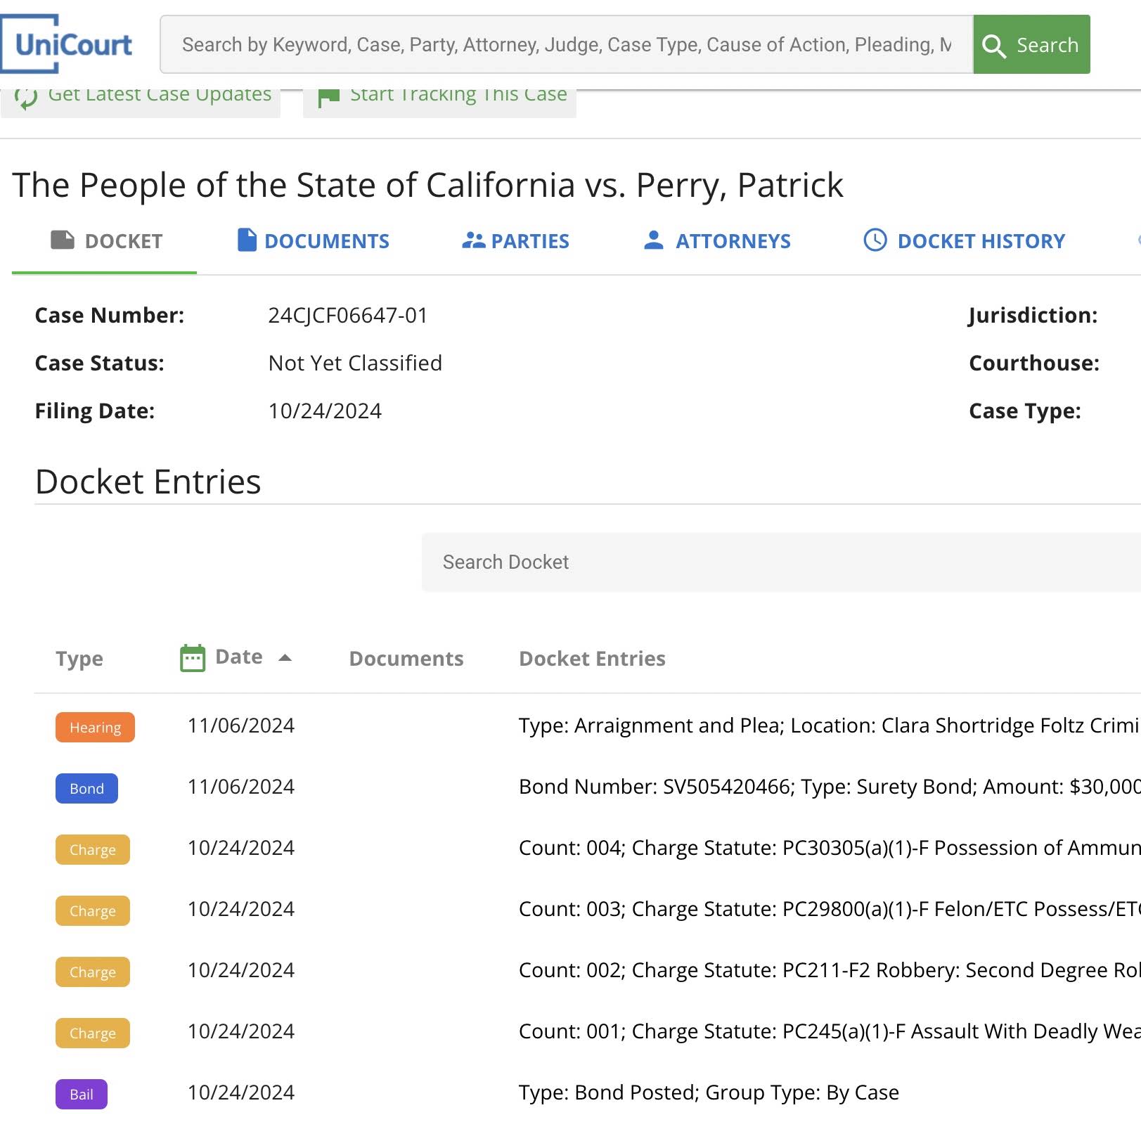The width and height of the screenshot is (1141, 1141).
Task: Click the calendar icon beside Date header
Action: (193, 658)
